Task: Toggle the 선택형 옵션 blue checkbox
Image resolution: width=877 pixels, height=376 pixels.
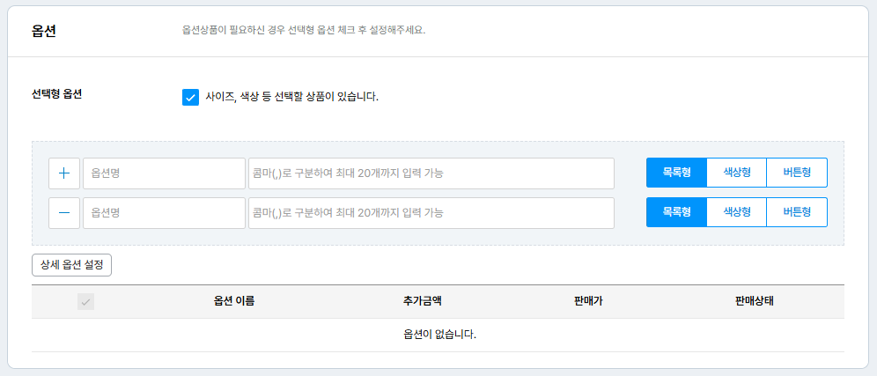Action: (190, 97)
